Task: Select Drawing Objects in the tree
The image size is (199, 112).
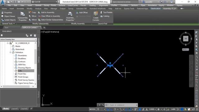Action: pyautogui.click(x=25, y=68)
